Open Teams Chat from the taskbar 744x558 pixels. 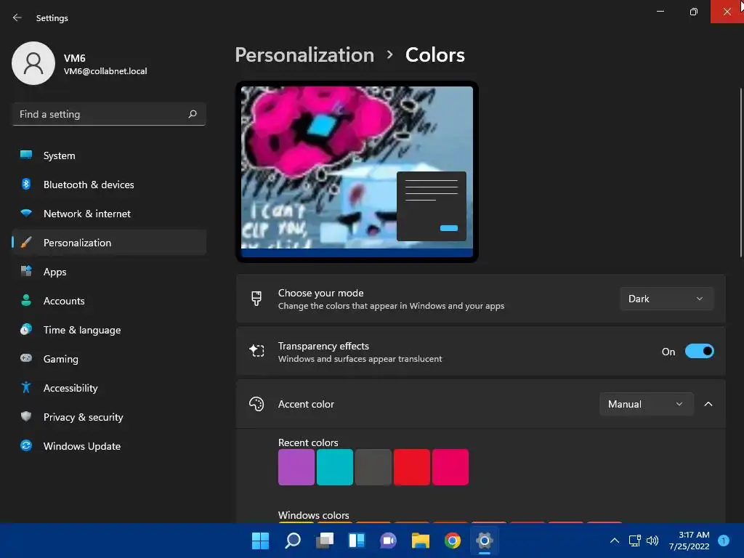[x=388, y=541]
